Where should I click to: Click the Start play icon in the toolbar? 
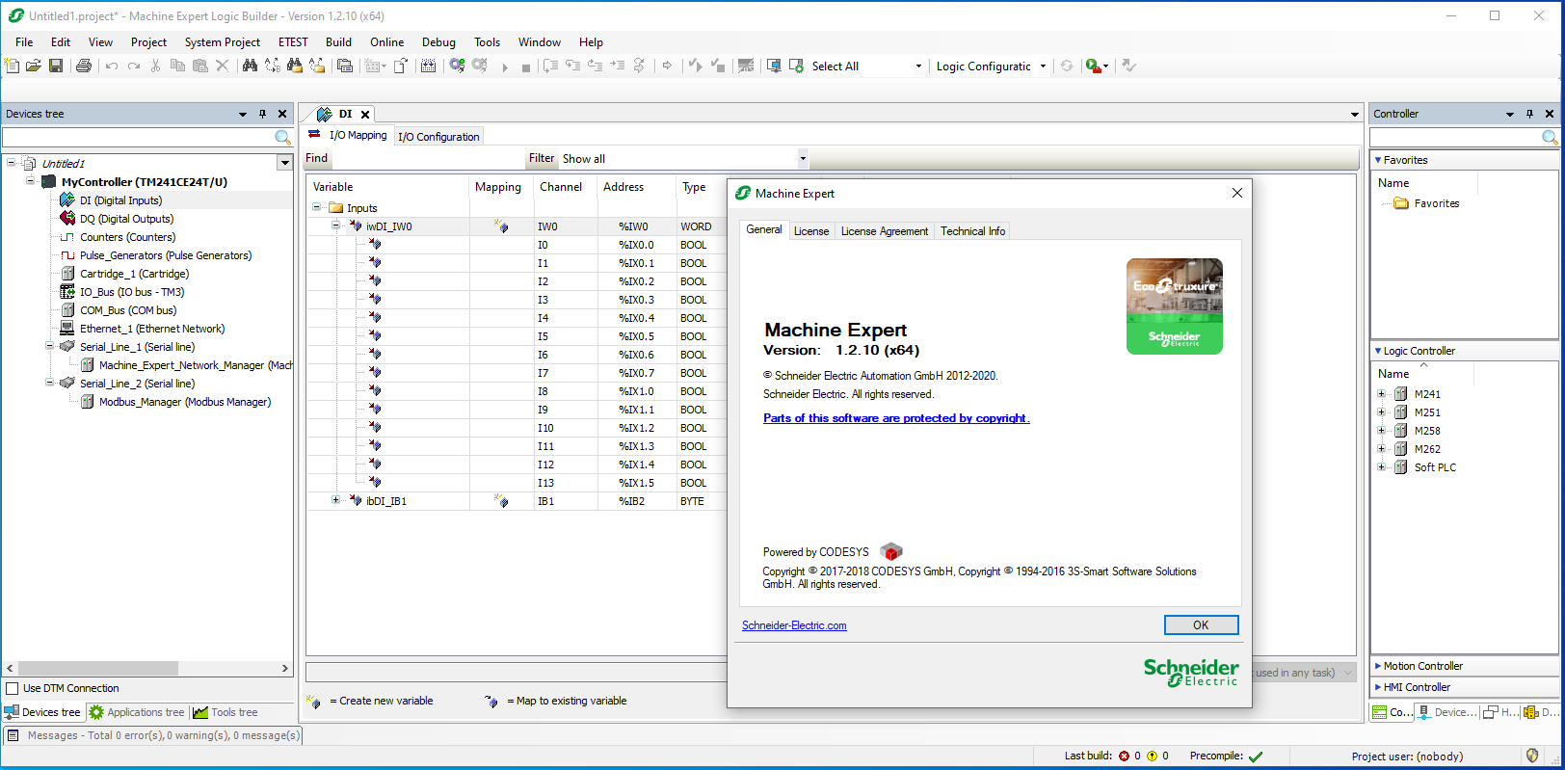(504, 66)
